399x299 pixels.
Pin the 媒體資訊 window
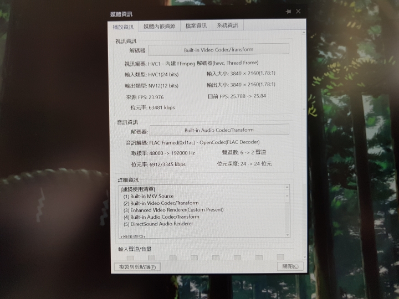coord(288,12)
